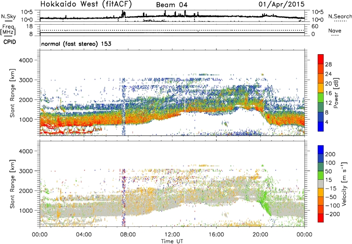Viewport: 352px width, 244px height.
Task: Click the 'N.Search' legend label
Action: pyautogui.click(x=340, y=16)
